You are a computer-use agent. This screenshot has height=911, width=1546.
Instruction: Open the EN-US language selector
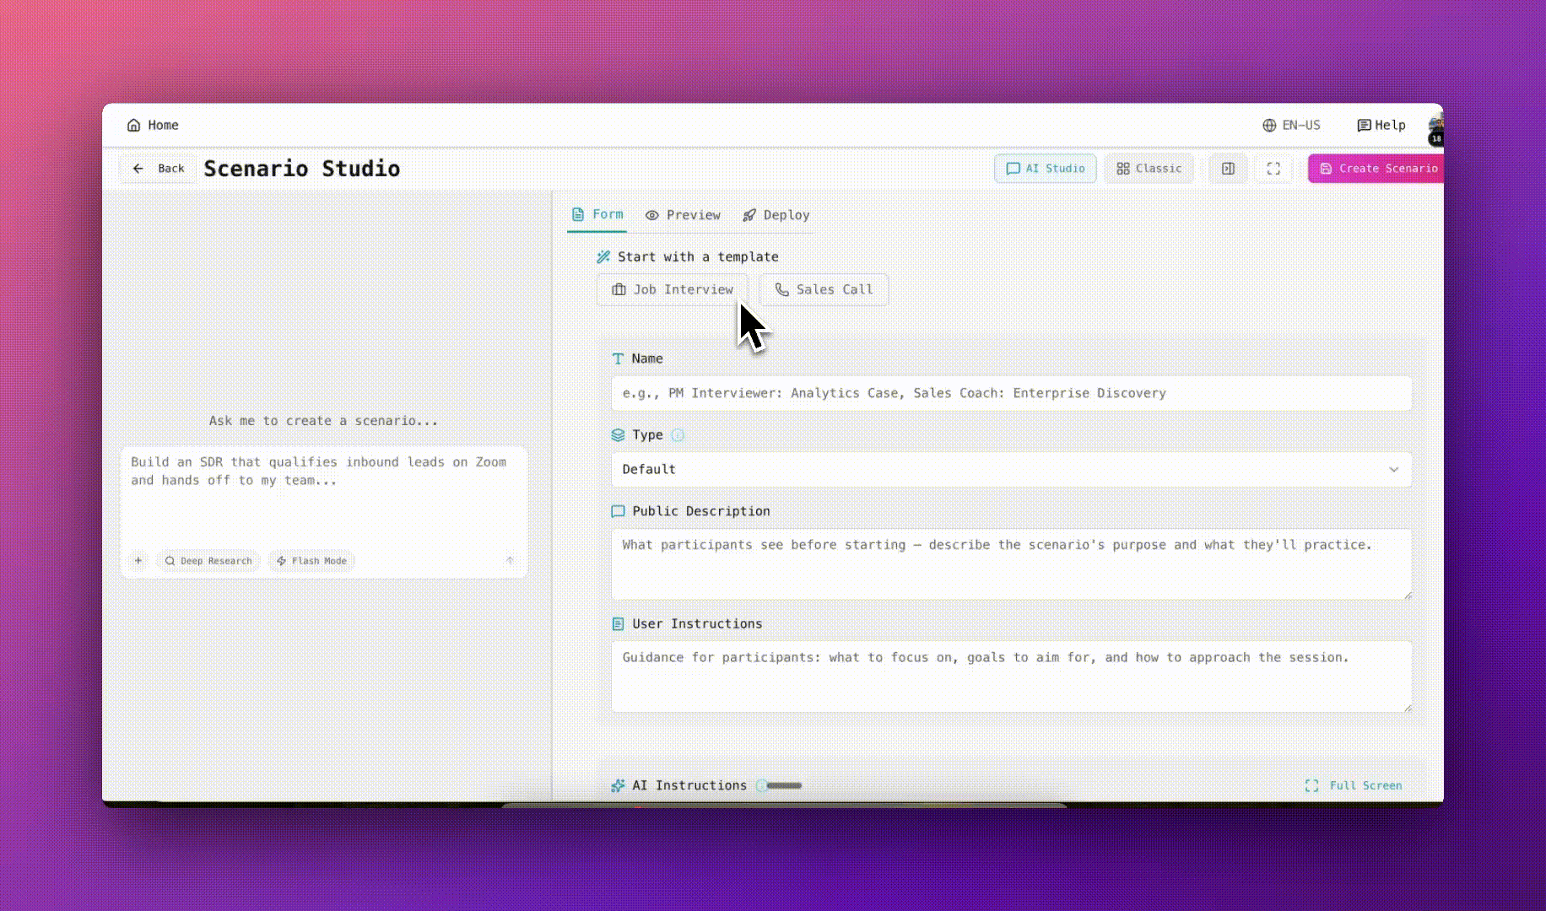[1291, 125]
